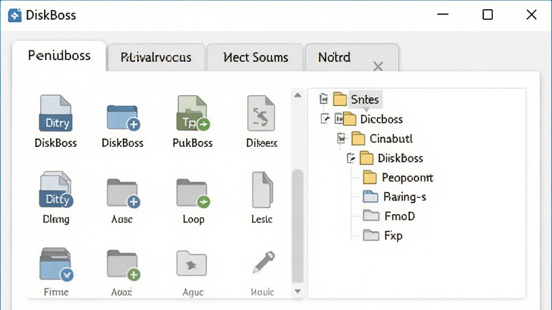Minimize the DiskBoss window
552x310 pixels.
tap(443, 15)
